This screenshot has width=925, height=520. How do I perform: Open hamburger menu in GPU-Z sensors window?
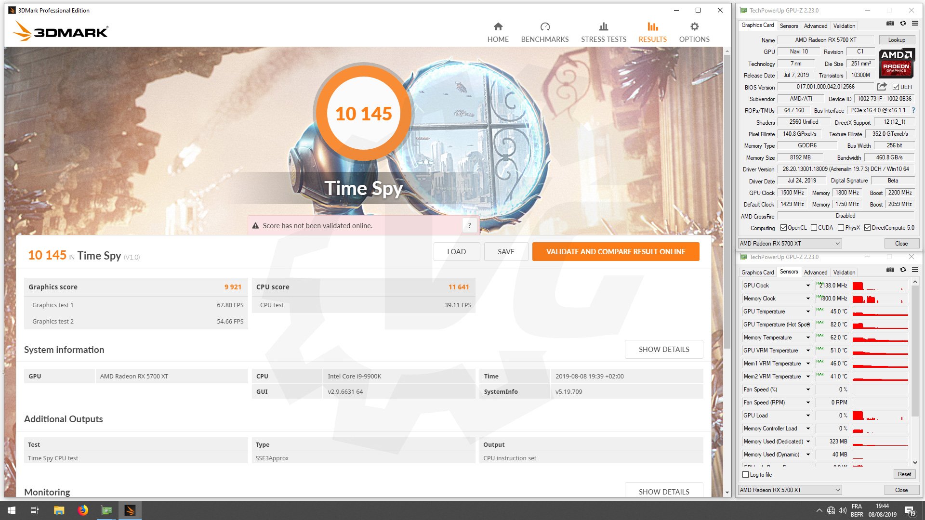(915, 270)
